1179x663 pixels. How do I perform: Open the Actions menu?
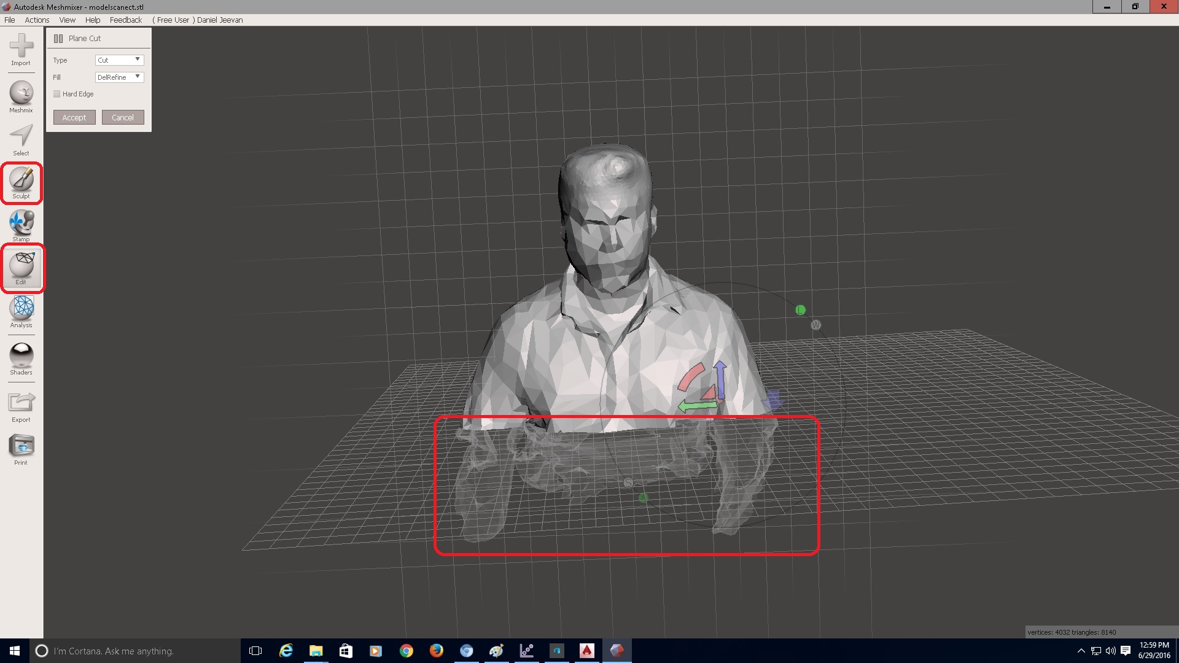click(x=37, y=20)
